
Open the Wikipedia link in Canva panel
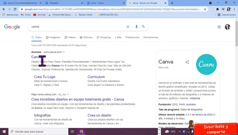[x=195, y=98]
